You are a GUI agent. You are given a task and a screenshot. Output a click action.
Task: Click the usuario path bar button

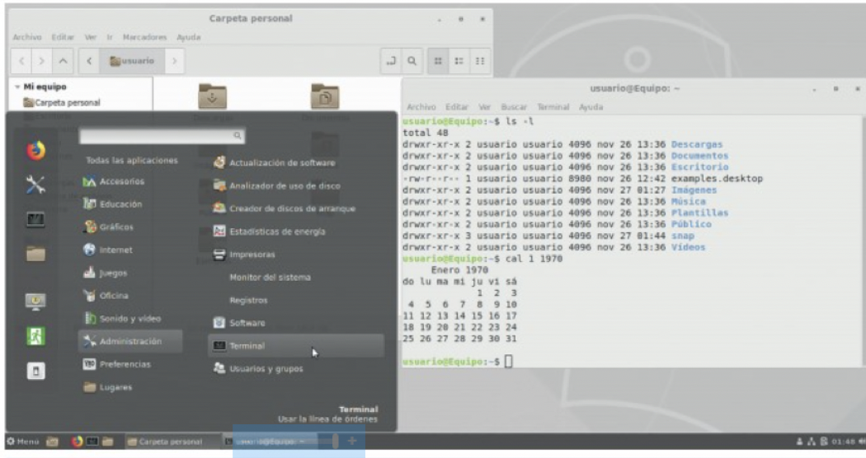132,61
